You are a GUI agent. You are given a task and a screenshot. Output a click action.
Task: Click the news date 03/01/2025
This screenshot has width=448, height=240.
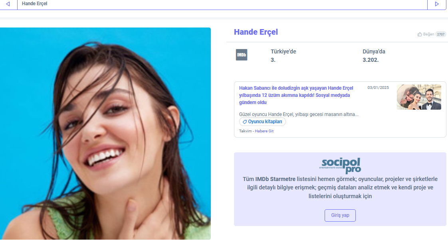click(378, 88)
